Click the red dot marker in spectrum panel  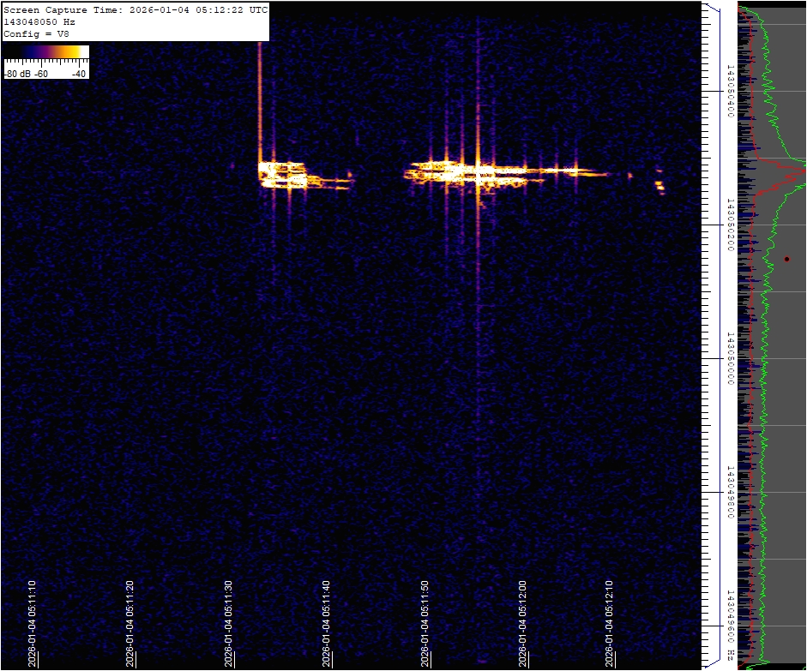point(786,259)
